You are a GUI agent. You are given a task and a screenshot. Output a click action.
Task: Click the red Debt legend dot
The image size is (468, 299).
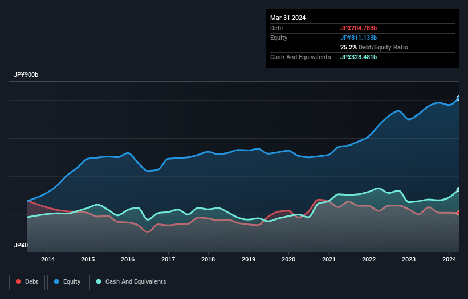(18, 281)
